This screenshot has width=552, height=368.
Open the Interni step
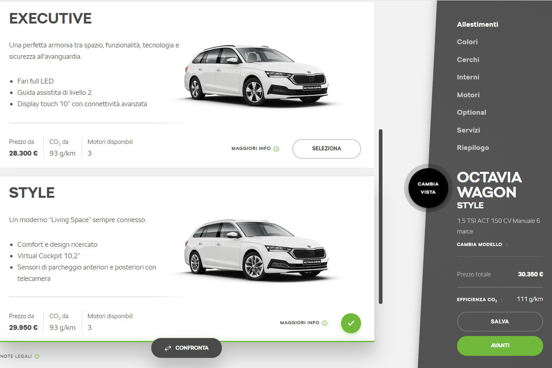(x=468, y=77)
